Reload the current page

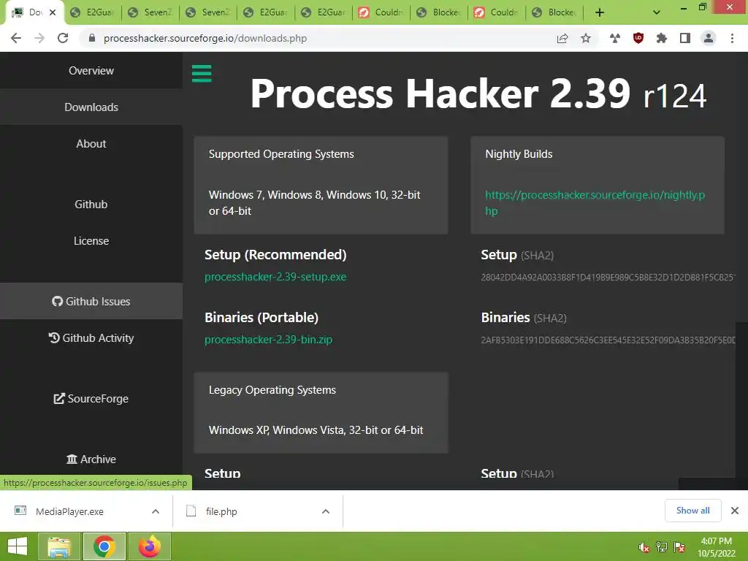63,38
